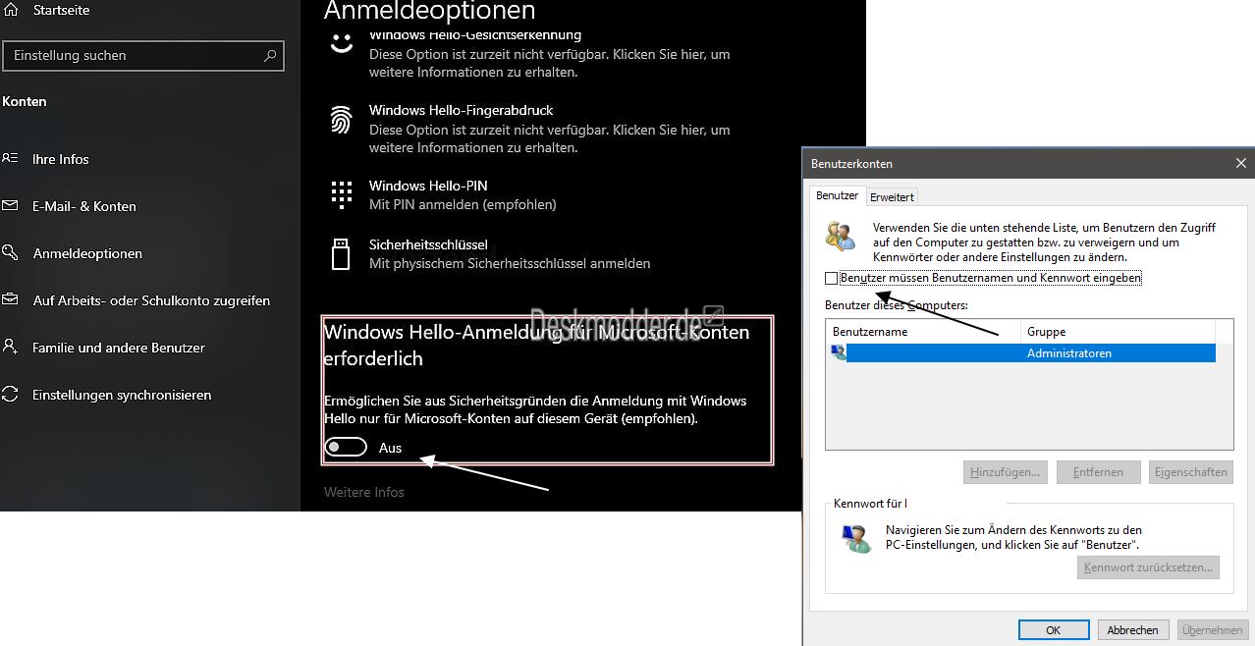
Task: Switch to the Benutzer tab
Action: click(x=838, y=195)
